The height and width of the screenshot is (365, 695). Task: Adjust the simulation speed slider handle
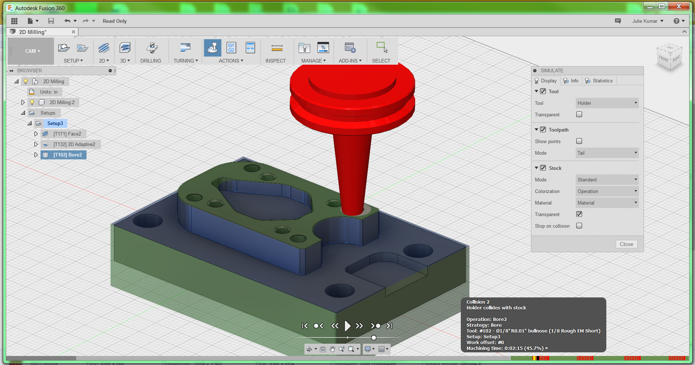(374, 338)
